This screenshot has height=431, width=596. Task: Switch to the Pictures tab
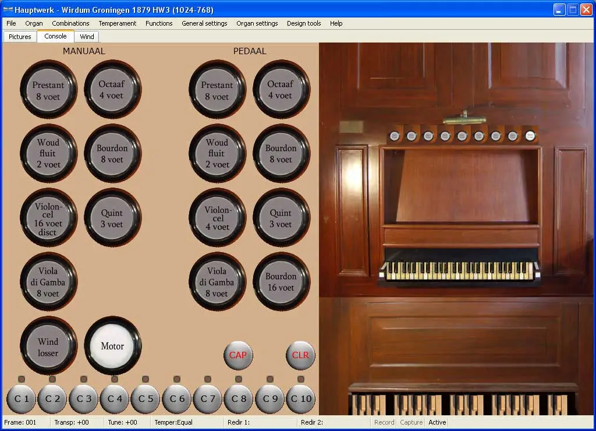(x=20, y=37)
